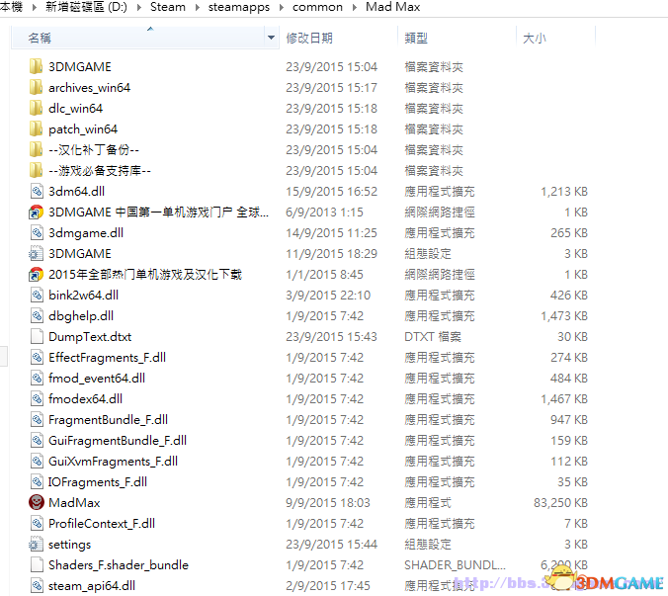
Task: Expand breadcrumb arrow after 本機
Action: point(34,7)
